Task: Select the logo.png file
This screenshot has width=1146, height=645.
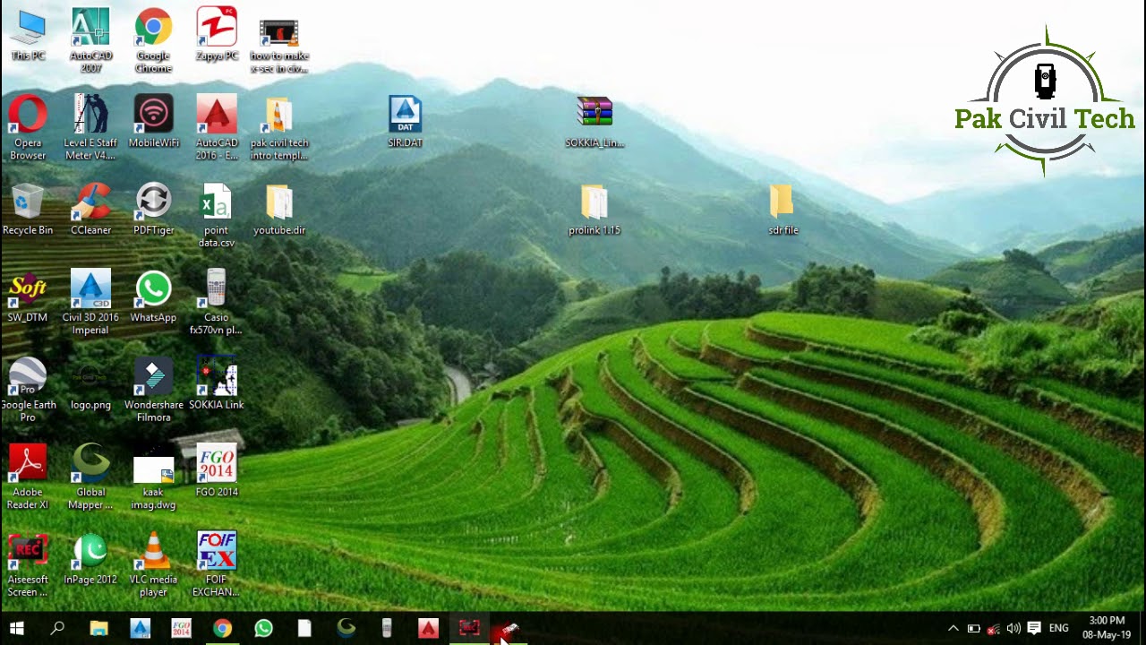Action: pos(90,384)
